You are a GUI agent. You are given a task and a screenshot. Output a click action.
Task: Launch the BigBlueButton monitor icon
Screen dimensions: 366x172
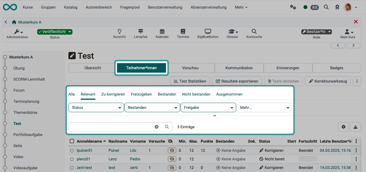point(208,34)
